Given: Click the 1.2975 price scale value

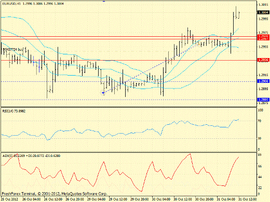Looking at the screenshot, I should coord(263,33).
